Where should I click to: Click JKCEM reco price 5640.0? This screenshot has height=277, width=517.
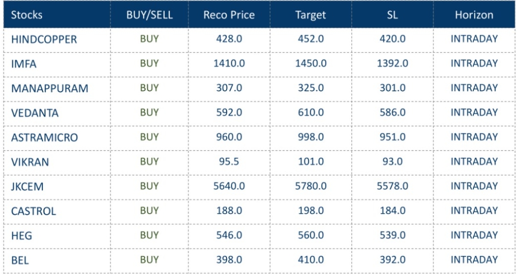229,186
